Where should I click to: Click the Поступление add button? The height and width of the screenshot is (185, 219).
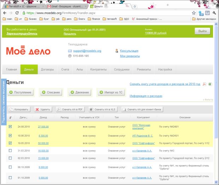click(20, 92)
